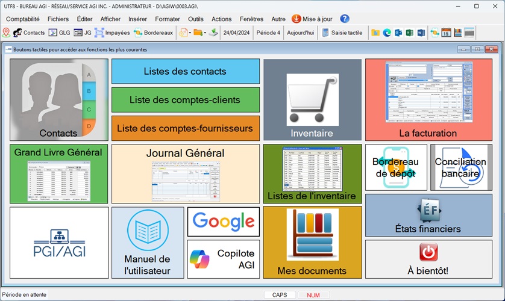Click the bookshelf toolbar icon
Screen dimensions: 505x301
pyautogui.click(x=457, y=33)
